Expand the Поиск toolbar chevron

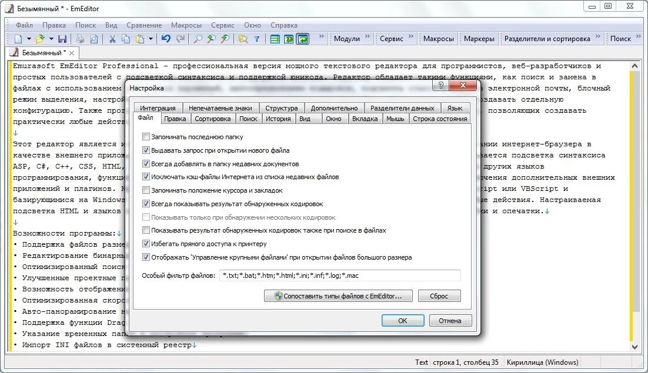coord(638,36)
